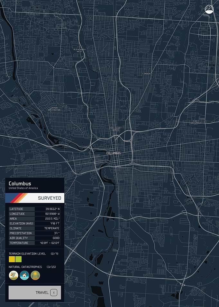This screenshot has height=307, width=219.
Task: Click the COLUMBUS label on the map
Action: click(114, 153)
